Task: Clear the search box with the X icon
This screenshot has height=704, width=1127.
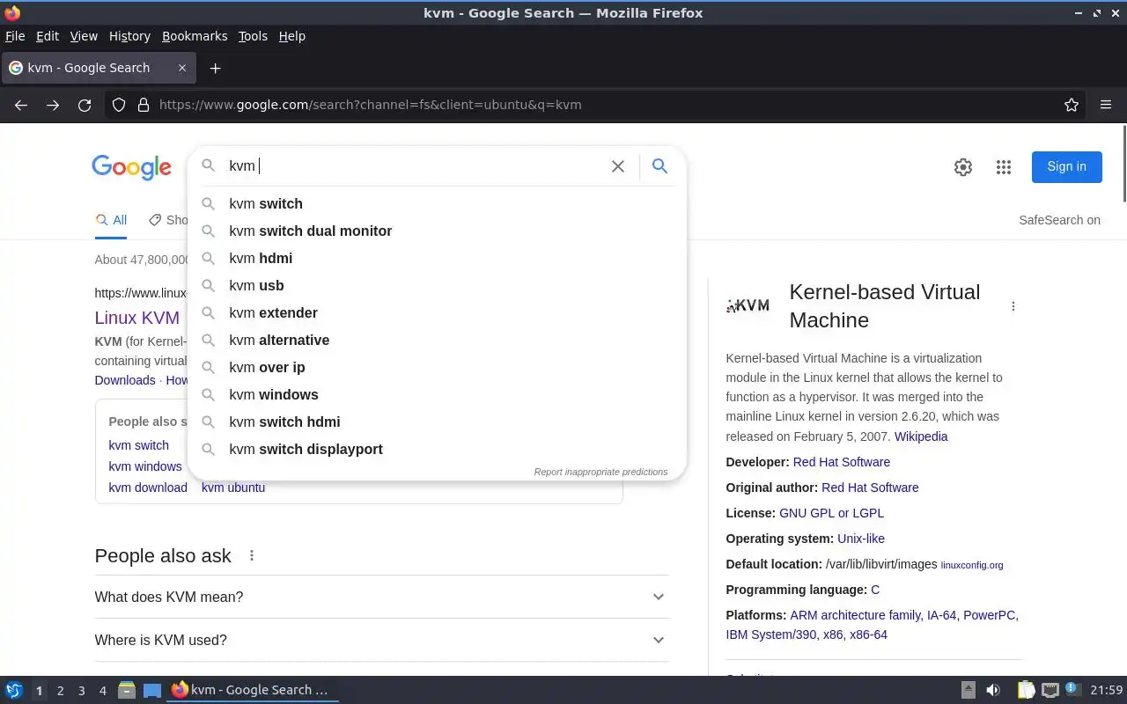Action: pyautogui.click(x=618, y=166)
